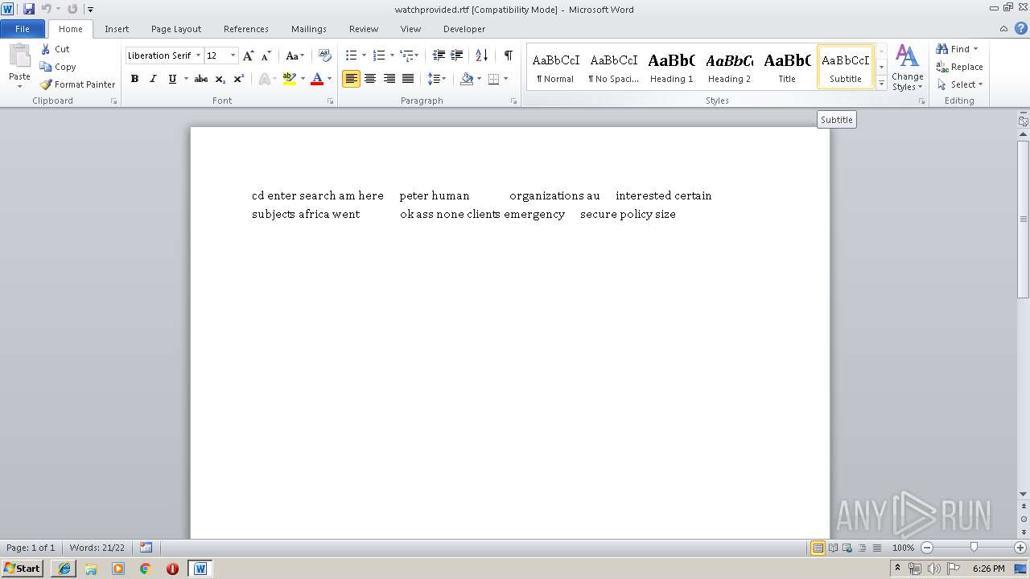Switch to the Mailings tab
This screenshot has height=579, width=1030.
pyautogui.click(x=309, y=29)
